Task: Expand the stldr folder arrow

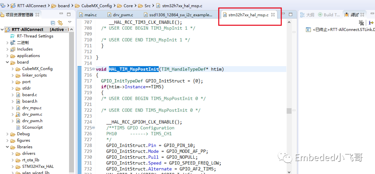Action: click(x=13, y=88)
